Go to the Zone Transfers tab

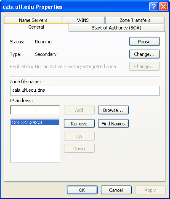point(135,20)
